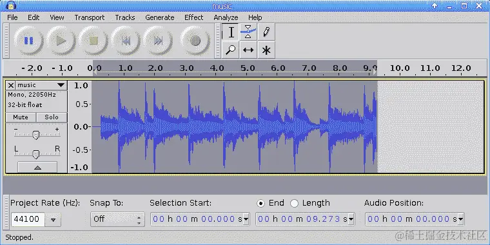Screen dimensions: 490x245
Task: Open the Analyze menu
Action: tap(226, 17)
